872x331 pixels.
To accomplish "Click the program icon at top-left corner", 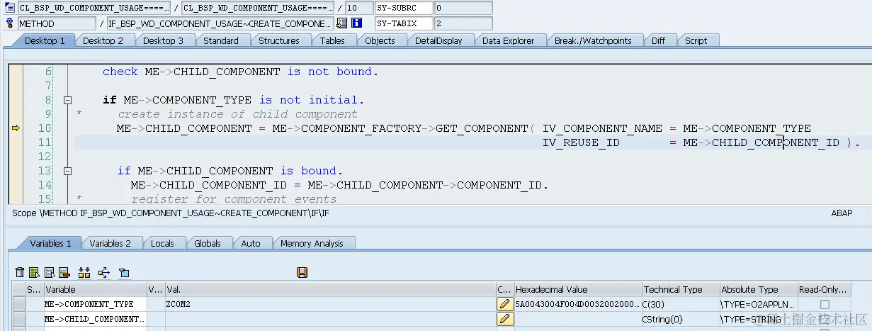I will (9, 9).
